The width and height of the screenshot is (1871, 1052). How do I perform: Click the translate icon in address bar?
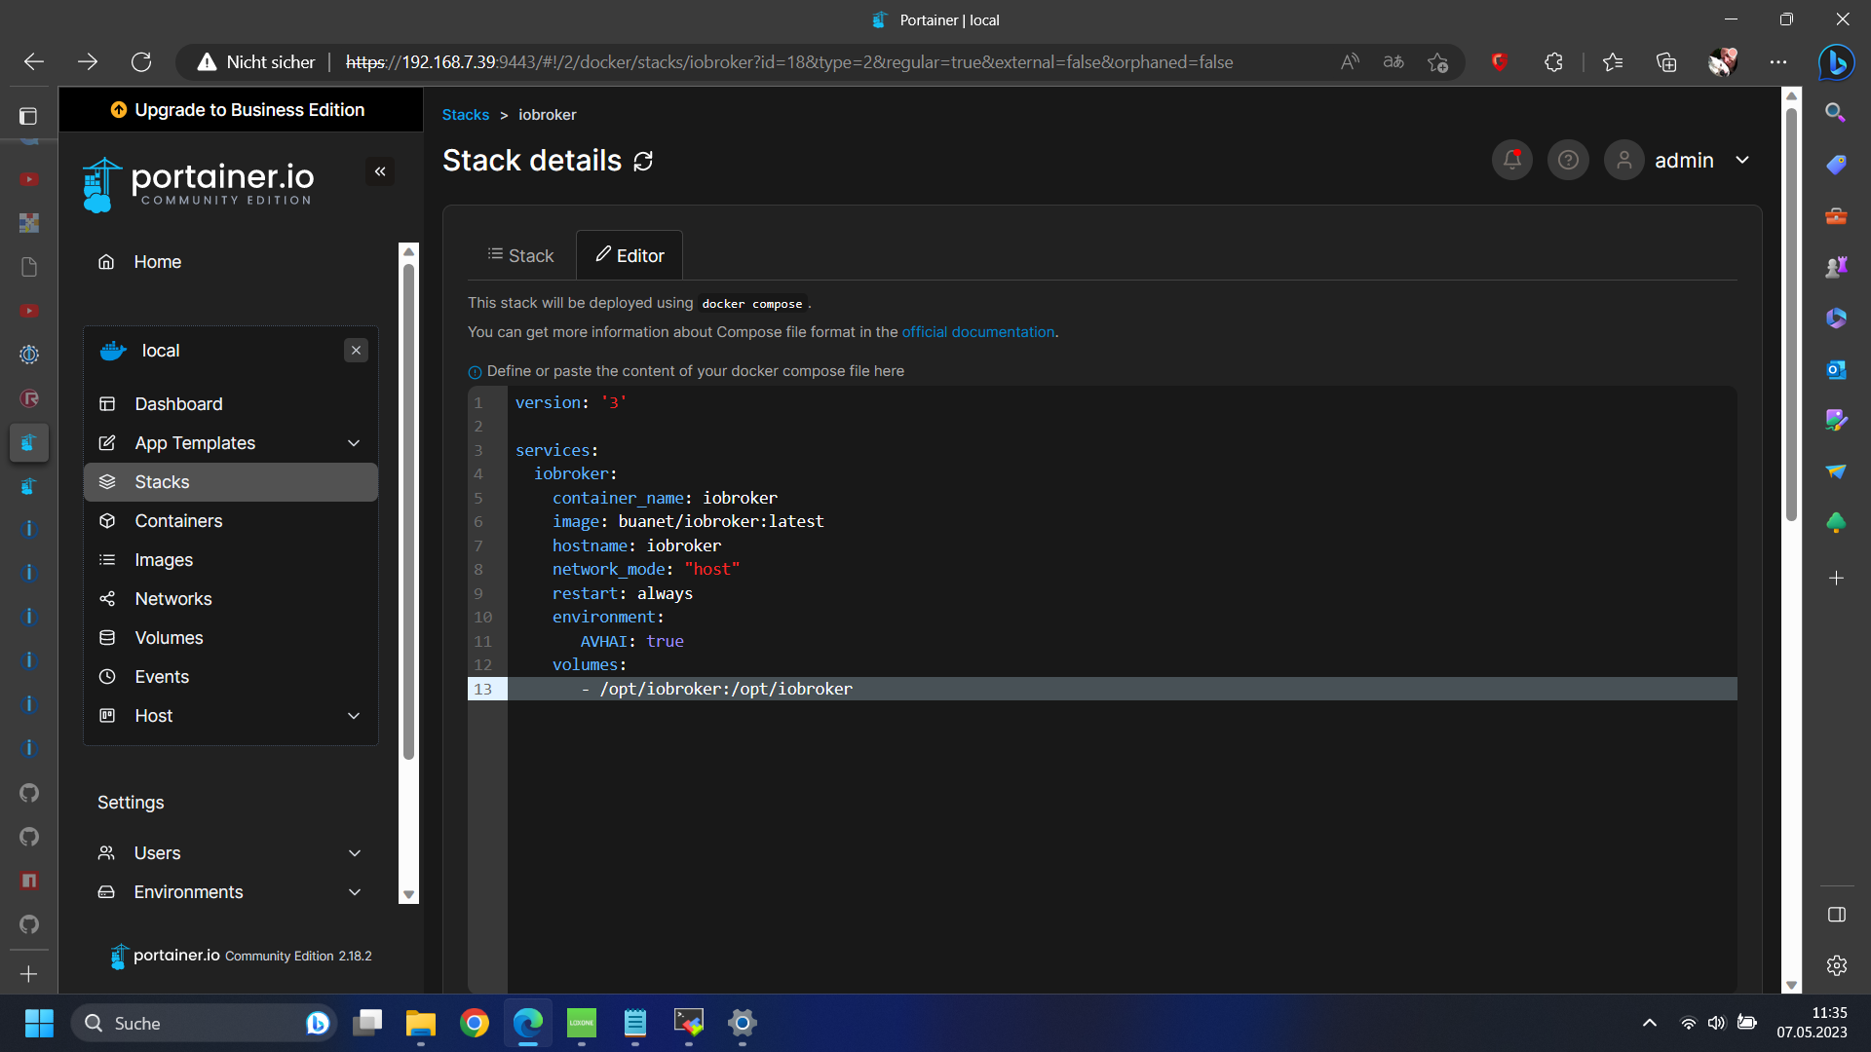[1394, 62]
